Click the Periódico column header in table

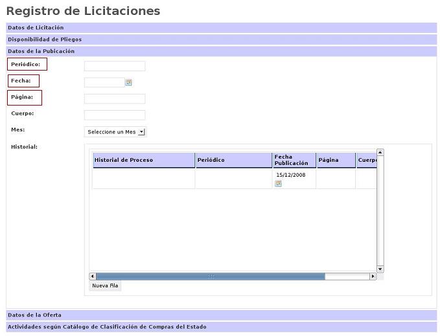(233, 160)
